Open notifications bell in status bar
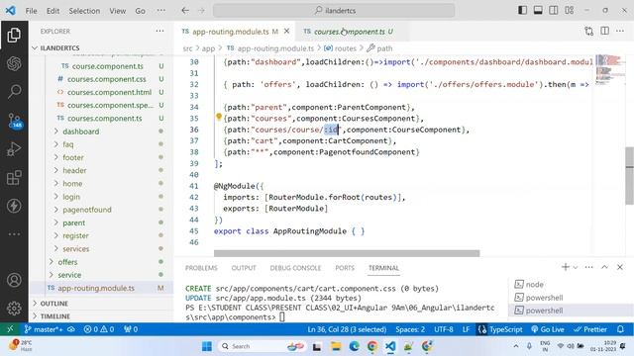 tap(621, 329)
